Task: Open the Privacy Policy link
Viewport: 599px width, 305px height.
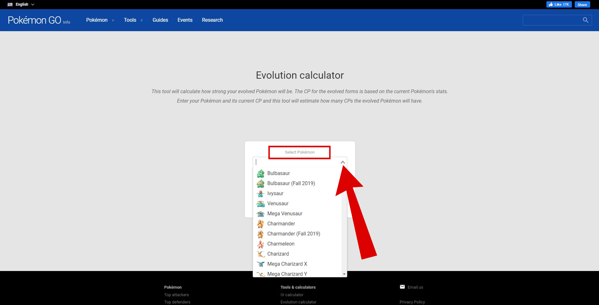Action: click(412, 302)
